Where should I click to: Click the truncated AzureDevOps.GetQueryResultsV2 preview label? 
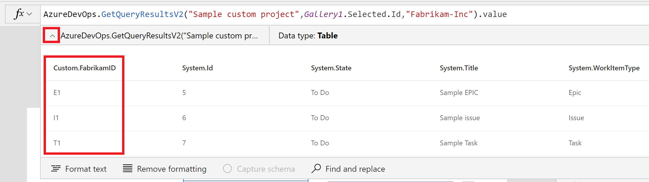point(159,36)
